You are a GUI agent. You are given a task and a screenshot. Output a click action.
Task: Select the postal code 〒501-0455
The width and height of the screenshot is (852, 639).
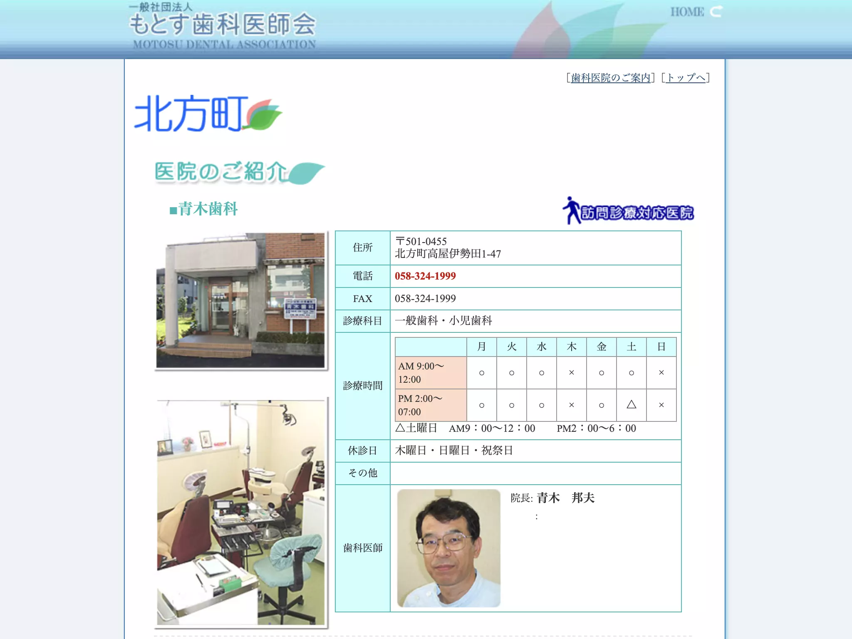421,241
